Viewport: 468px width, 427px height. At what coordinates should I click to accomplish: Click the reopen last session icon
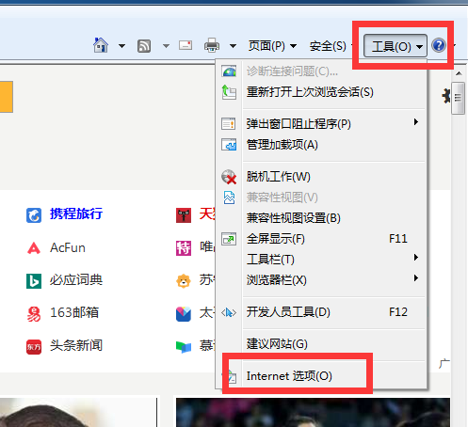[x=229, y=92]
